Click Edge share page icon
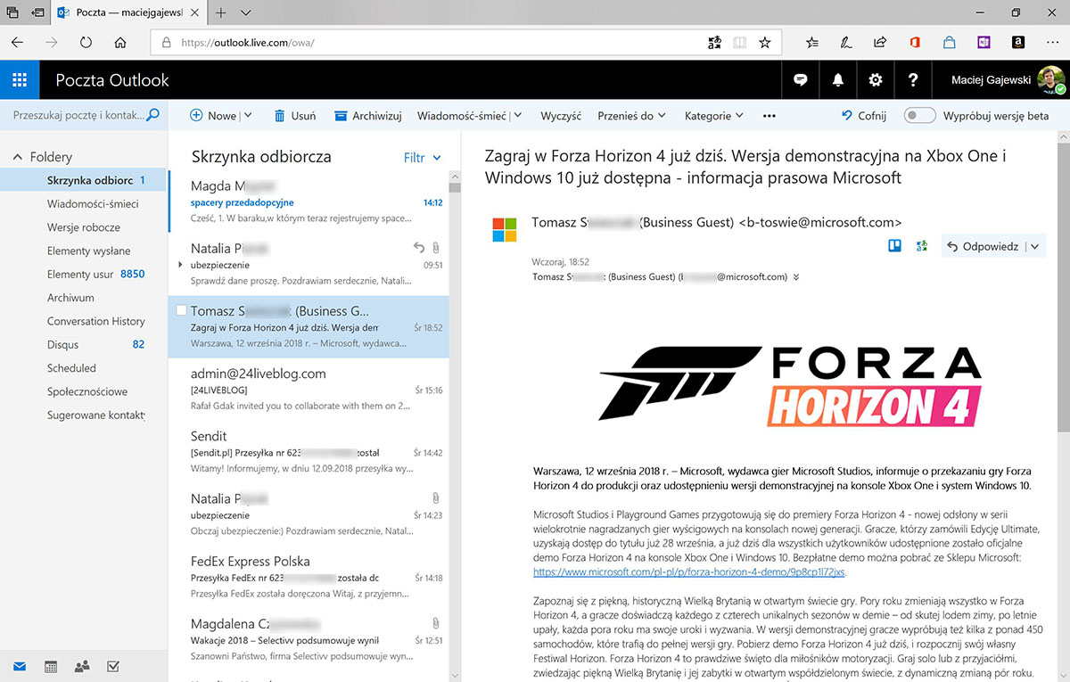 (x=880, y=42)
